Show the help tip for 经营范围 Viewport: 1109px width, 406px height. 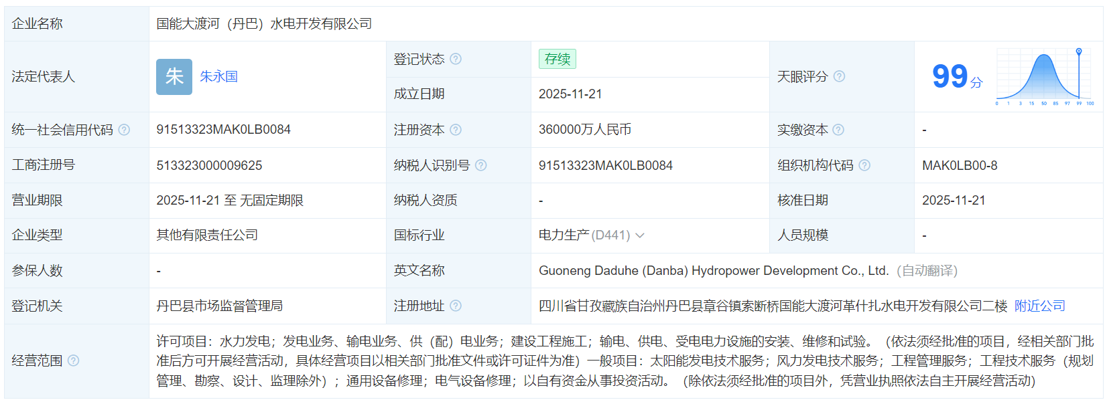[73, 361]
